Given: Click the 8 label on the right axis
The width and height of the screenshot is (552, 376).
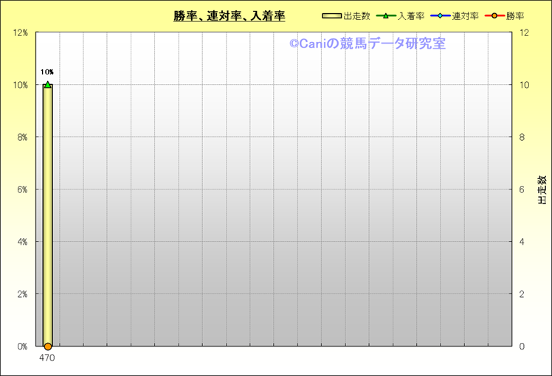Looking at the screenshot, I should click(x=522, y=137).
